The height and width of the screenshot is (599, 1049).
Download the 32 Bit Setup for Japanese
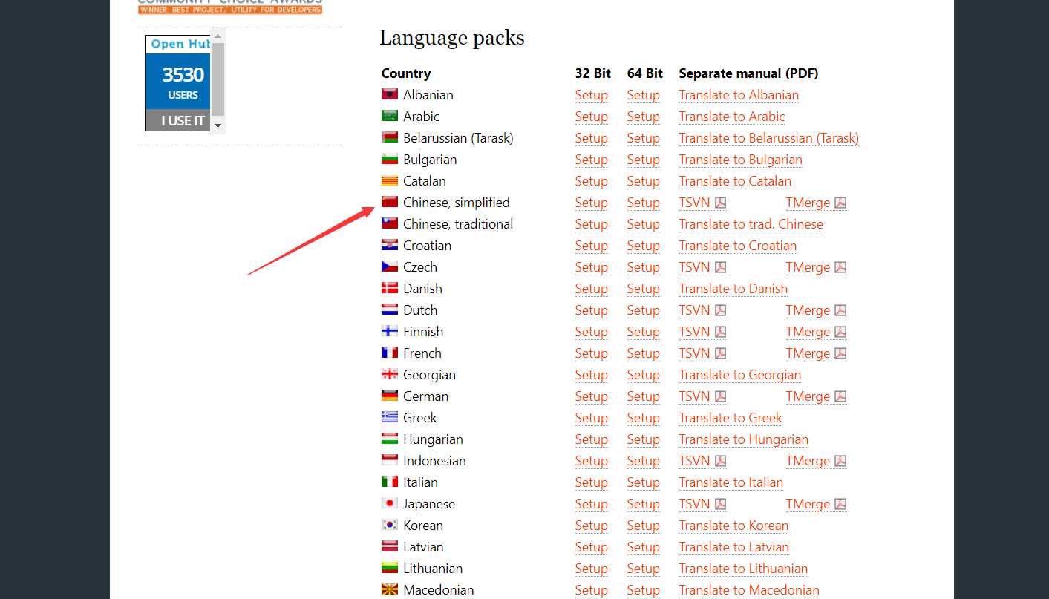[591, 504]
